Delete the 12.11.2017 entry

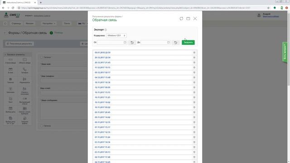(194, 87)
